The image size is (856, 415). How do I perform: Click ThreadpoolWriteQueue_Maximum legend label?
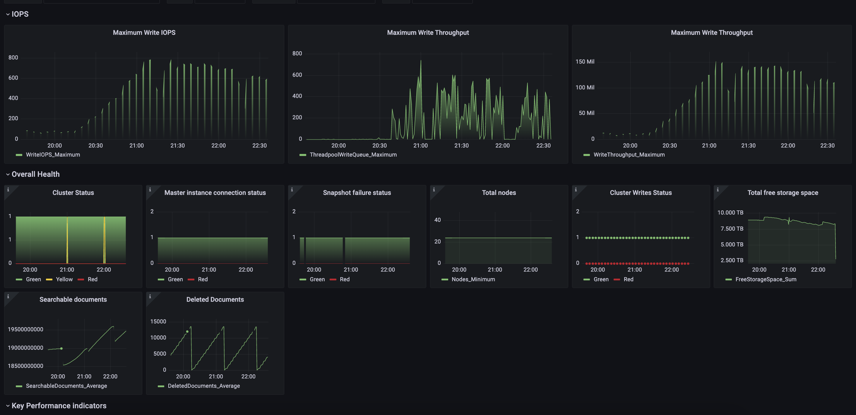click(x=353, y=155)
